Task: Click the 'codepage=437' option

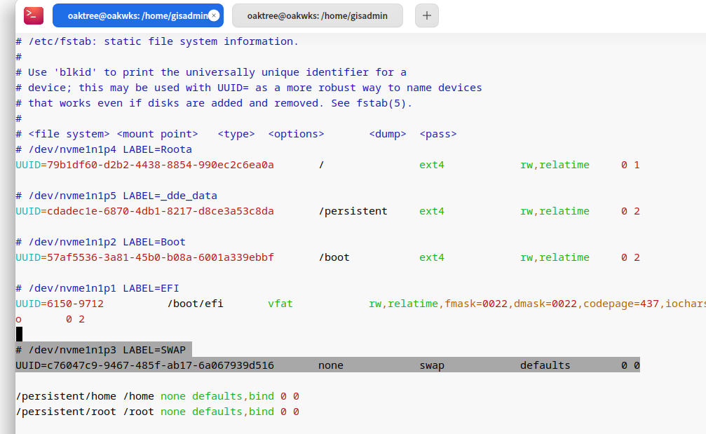Action: coord(621,304)
